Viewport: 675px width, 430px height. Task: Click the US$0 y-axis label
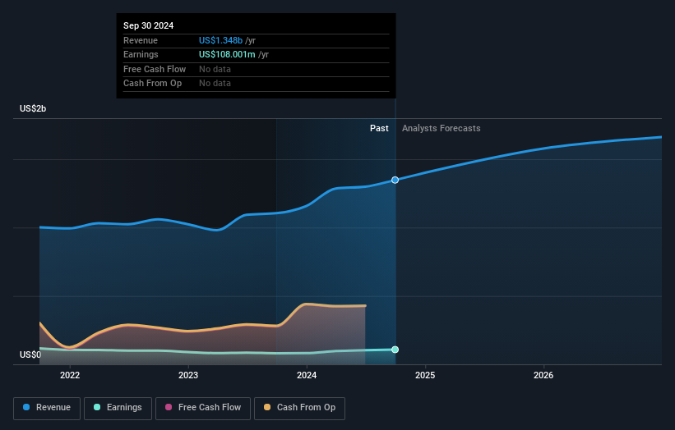(30, 355)
